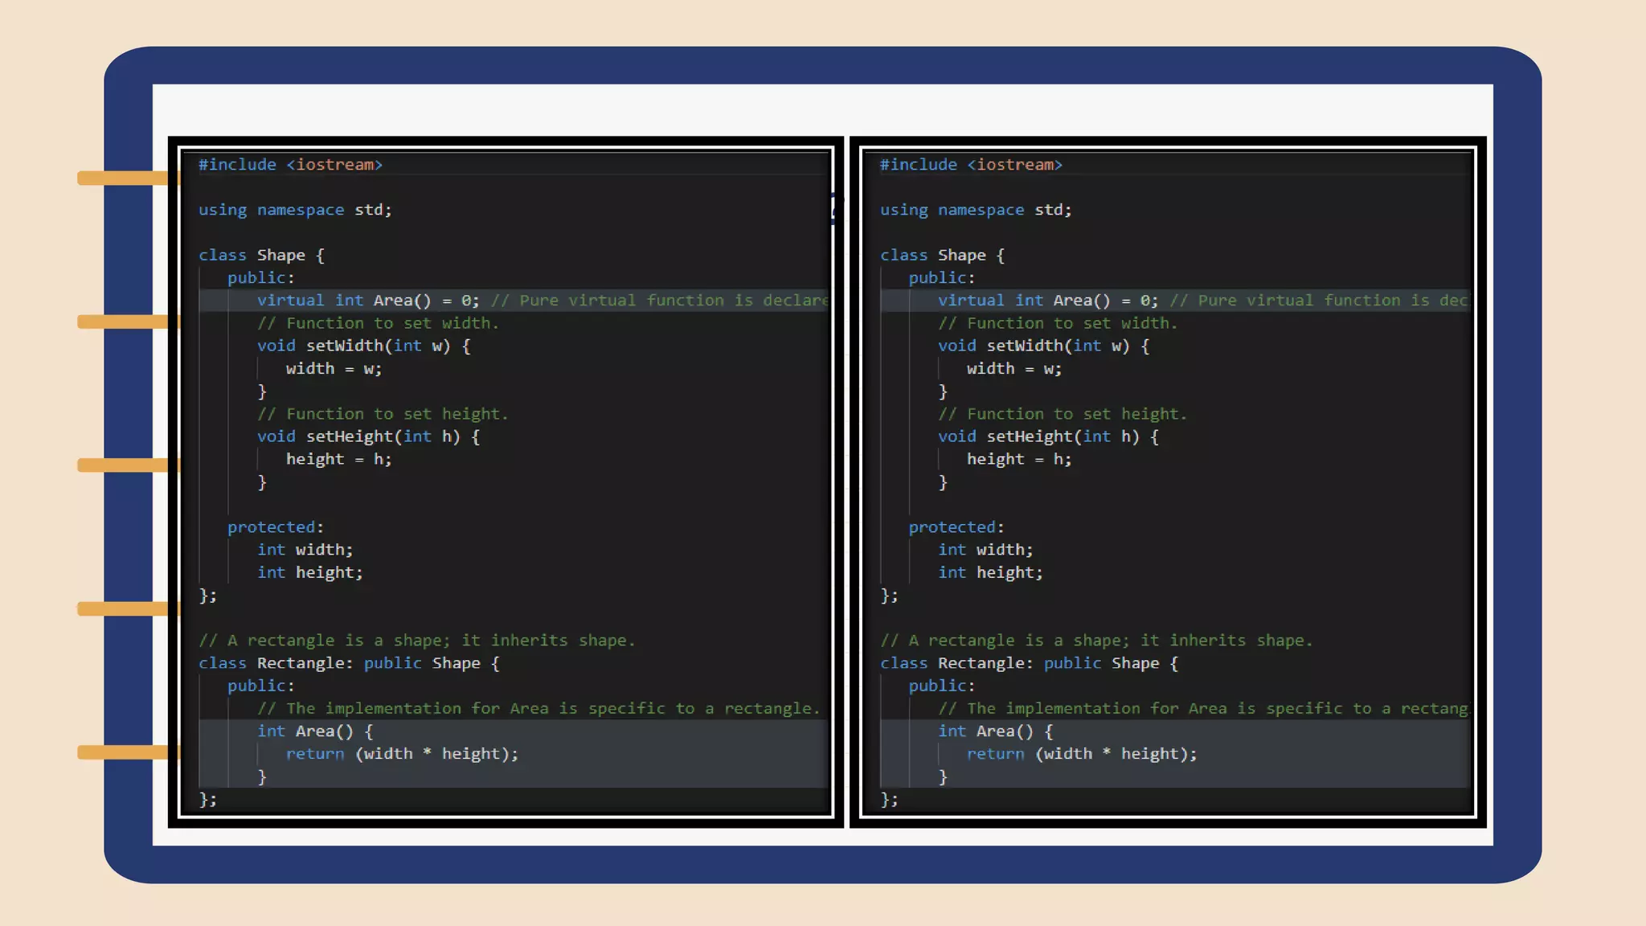Click 'height = h;' assignment in left code panel
Image resolution: width=1646 pixels, height=926 pixels.
[338, 459]
